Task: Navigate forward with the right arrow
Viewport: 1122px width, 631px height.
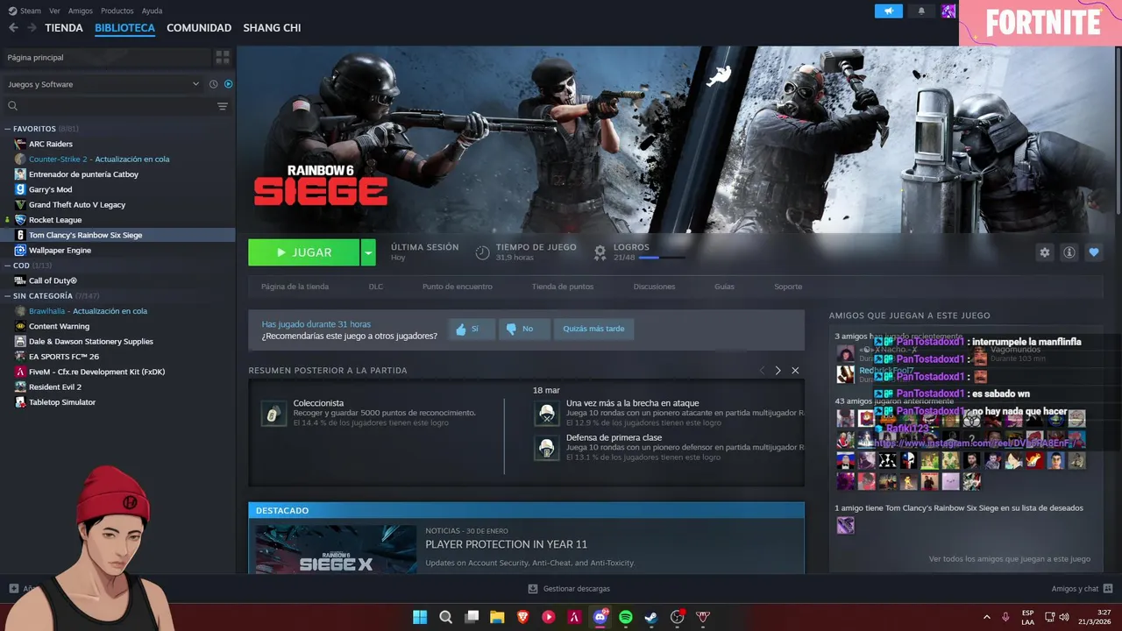Action: pyautogui.click(x=32, y=28)
